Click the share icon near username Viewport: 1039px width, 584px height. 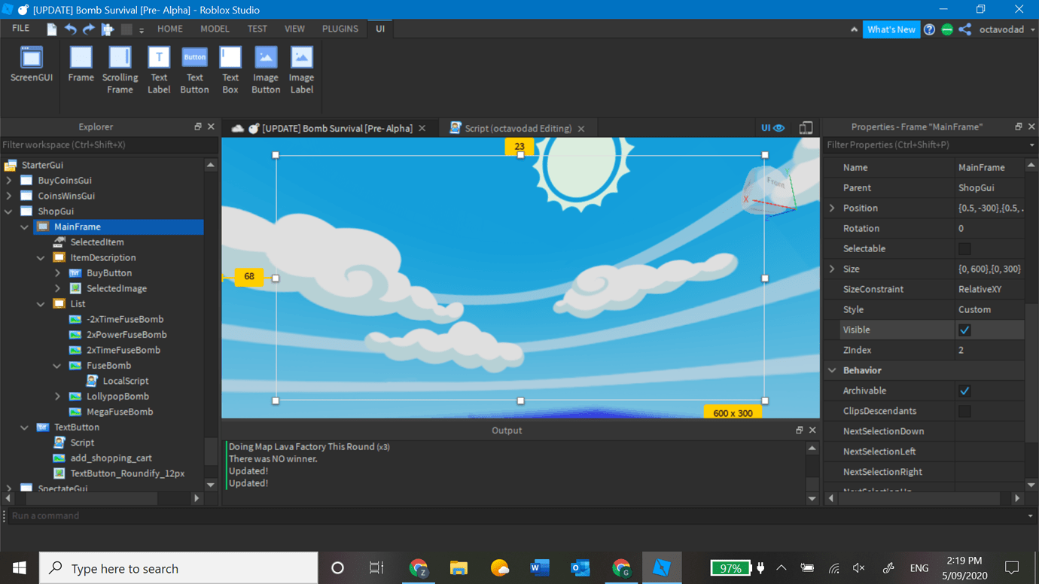pyautogui.click(x=965, y=29)
